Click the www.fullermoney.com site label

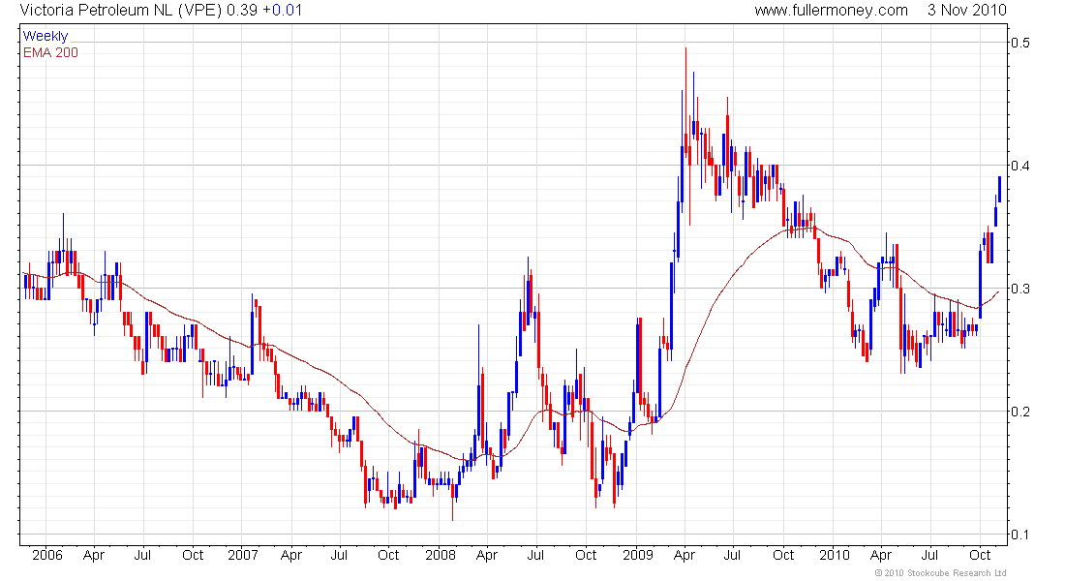point(831,11)
